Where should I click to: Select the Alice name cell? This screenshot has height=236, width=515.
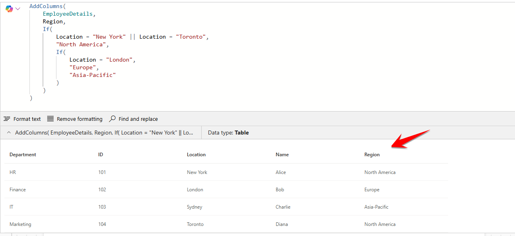(281, 172)
